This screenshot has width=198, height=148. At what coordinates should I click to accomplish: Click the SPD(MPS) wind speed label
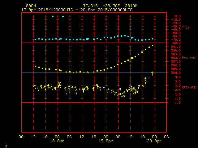click(189, 87)
